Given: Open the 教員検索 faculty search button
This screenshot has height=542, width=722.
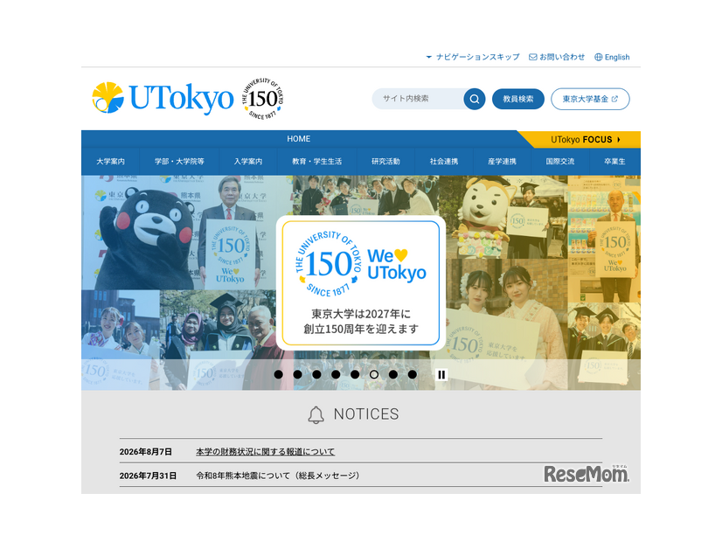Looking at the screenshot, I should 518,99.
